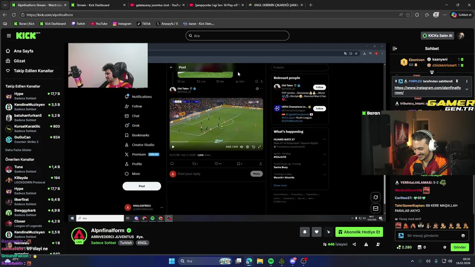The height and width of the screenshot is (267, 475).
Task: Click the KICKs Satın Al button
Action: (438, 36)
